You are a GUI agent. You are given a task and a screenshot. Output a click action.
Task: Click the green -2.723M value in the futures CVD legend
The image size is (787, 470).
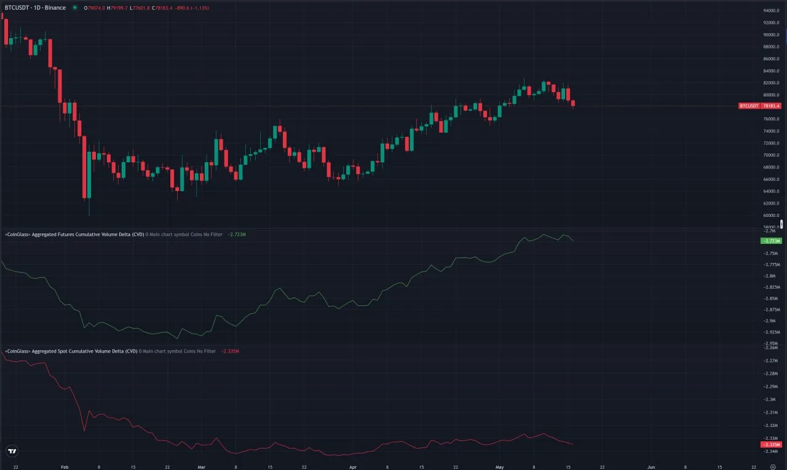(x=237, y=235)
